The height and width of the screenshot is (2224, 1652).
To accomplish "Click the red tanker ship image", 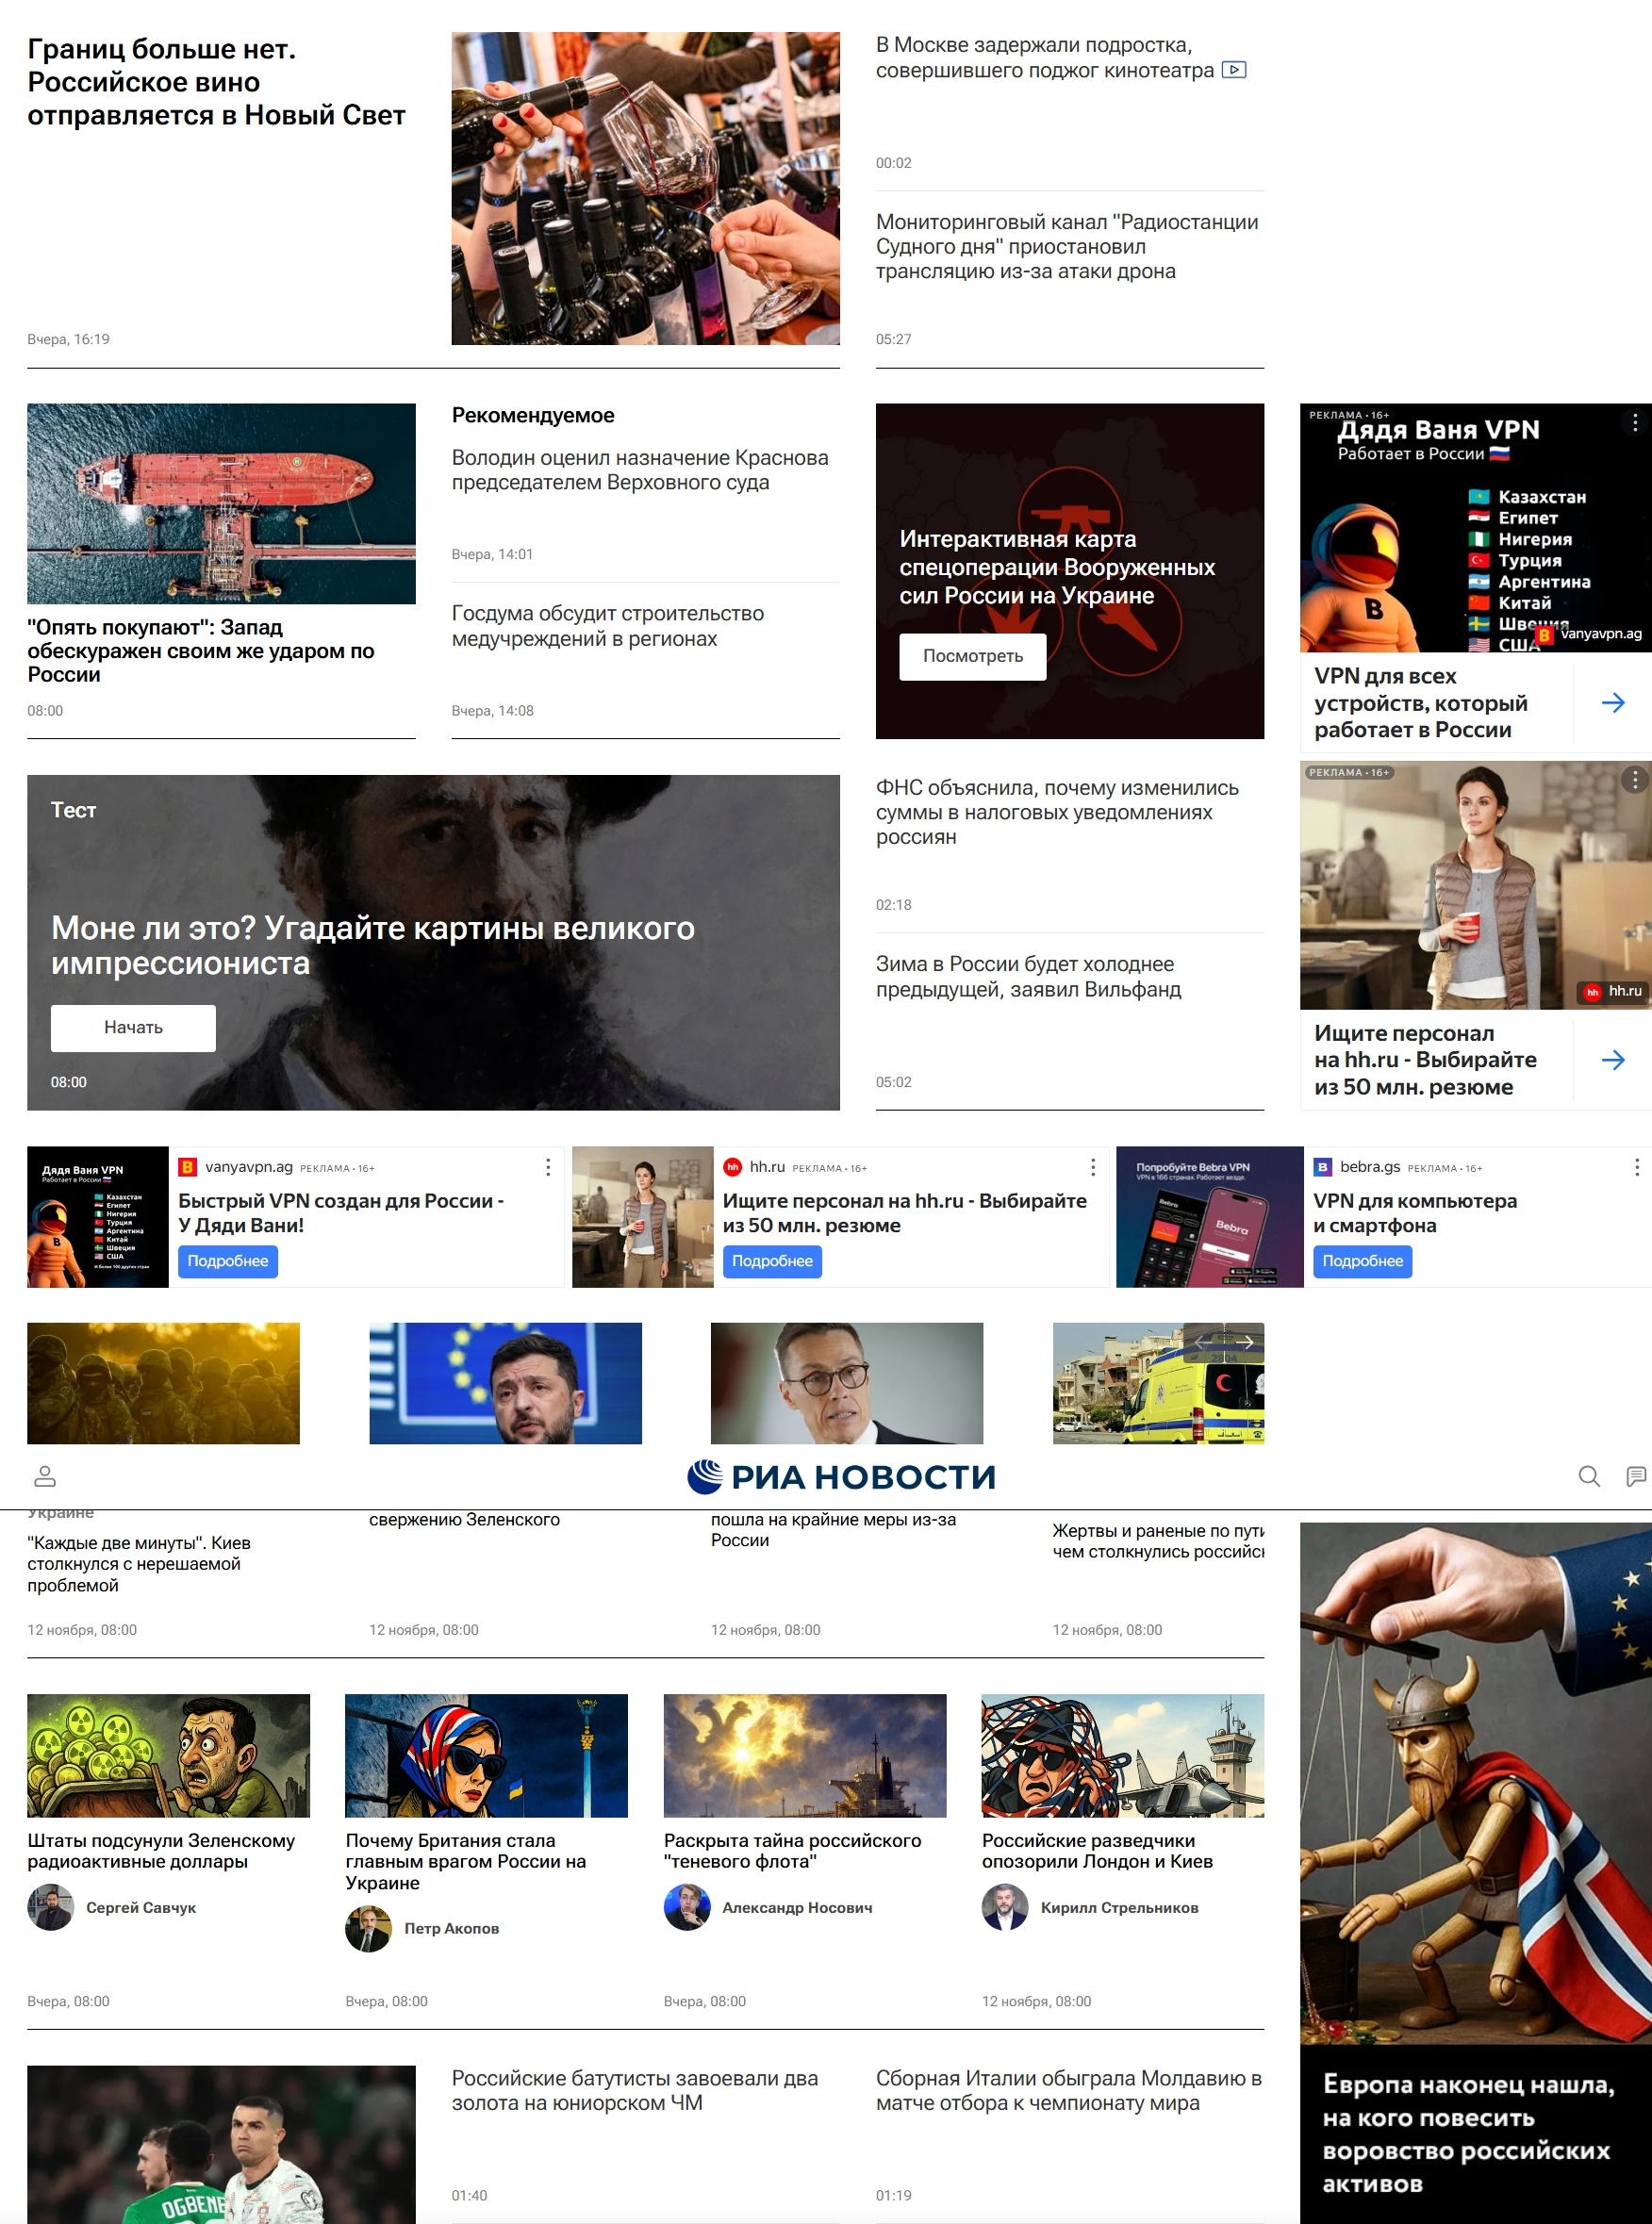I will pyautogui.click(x=221, y=502).
